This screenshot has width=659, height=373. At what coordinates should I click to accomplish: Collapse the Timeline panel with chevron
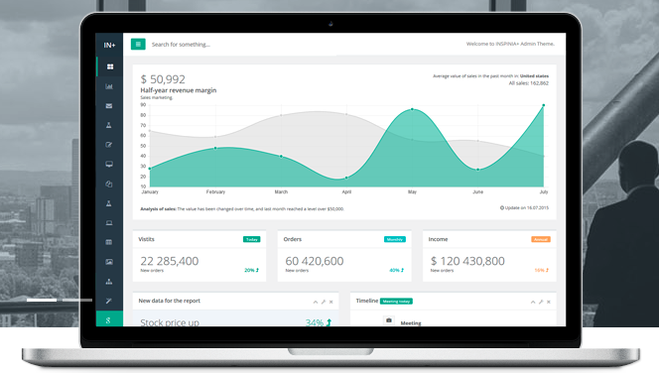click(x=533, y=302)
